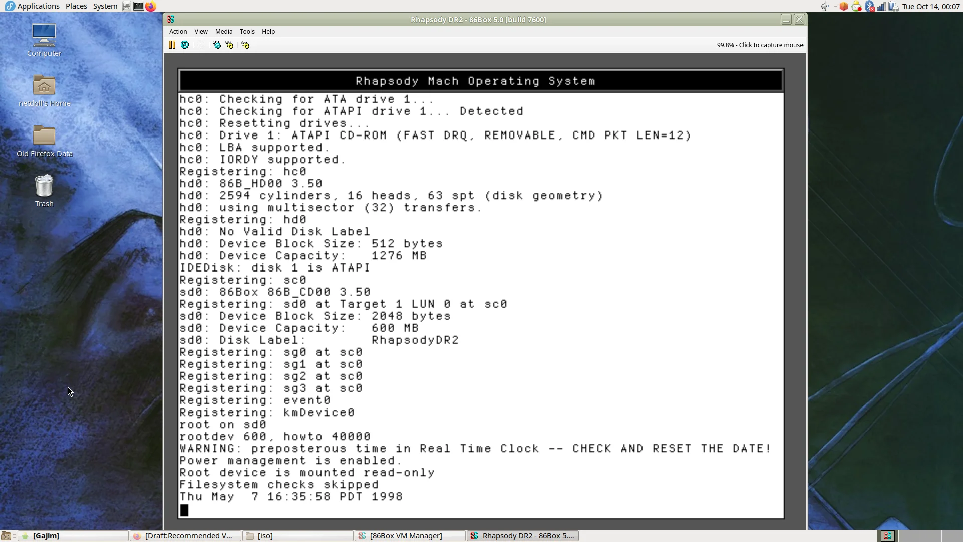
Task: Open the file manager launcher in top panel
Action: click(127, 6)
